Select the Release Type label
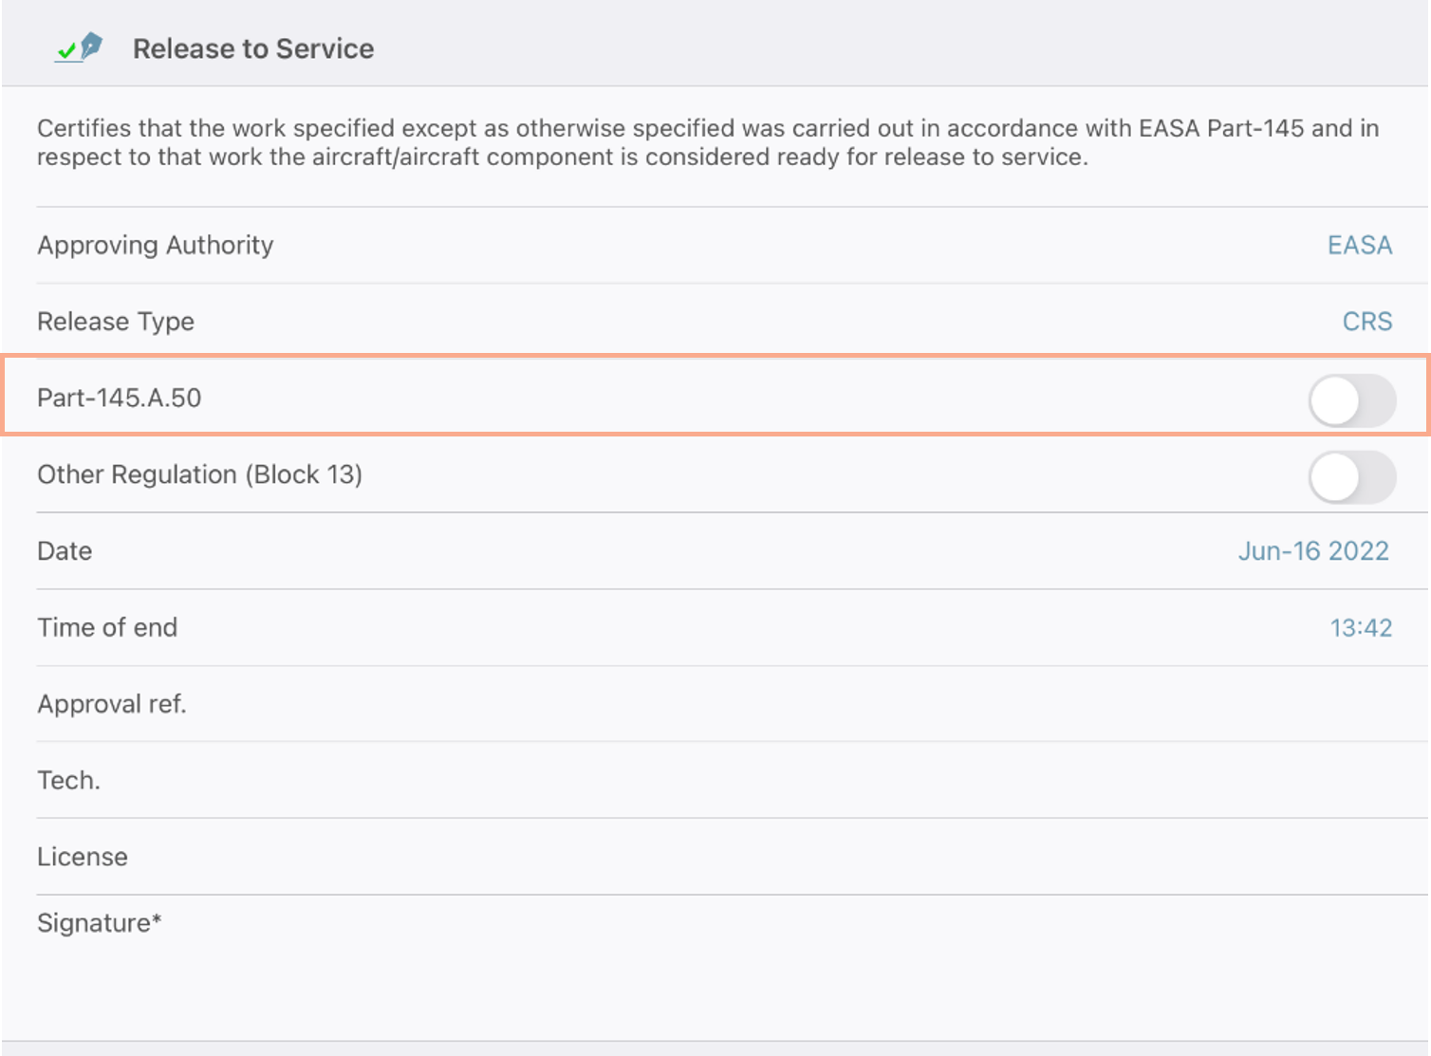1431x1056 pixels. 116,322
